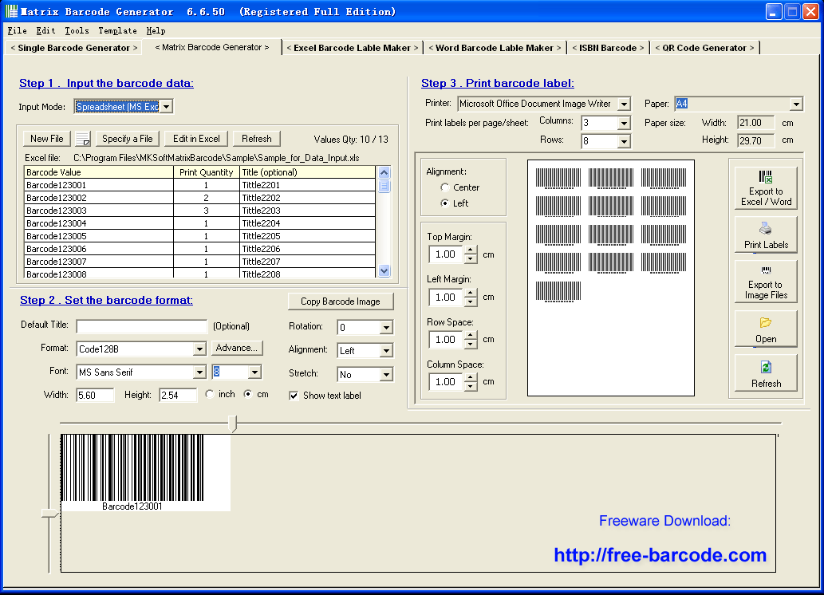The width and height of the screenshot is (824, 595).
Task: Visit the free-barcode.com link
Action: [x=662, y=555]
